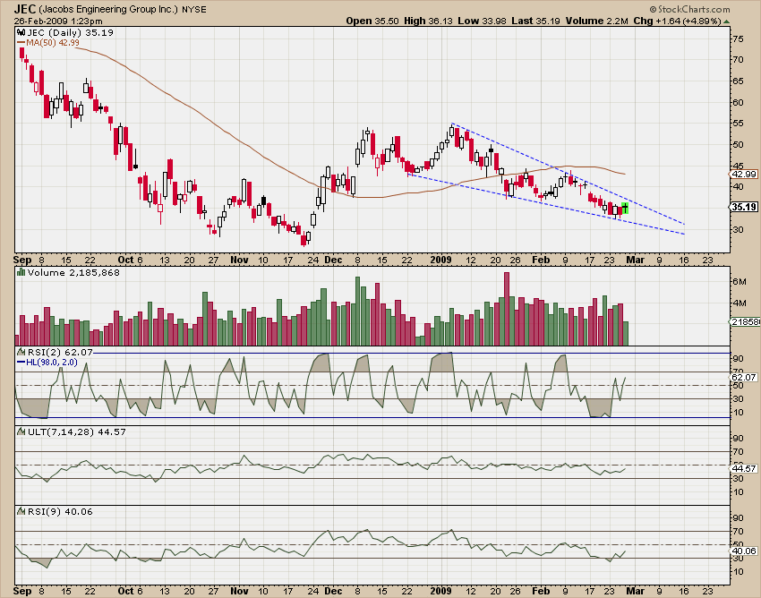Click the 35.19 last price tag on axis
This screenshot has height=598, width=761.
click(x=743, y=208)
